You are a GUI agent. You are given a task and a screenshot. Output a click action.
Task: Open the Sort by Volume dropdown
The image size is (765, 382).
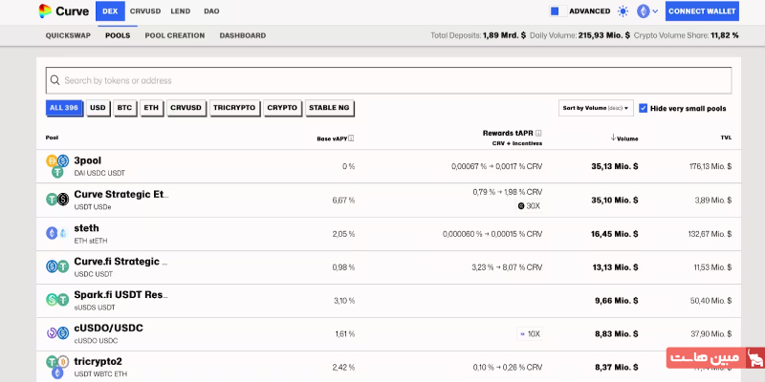pos(597,108)
